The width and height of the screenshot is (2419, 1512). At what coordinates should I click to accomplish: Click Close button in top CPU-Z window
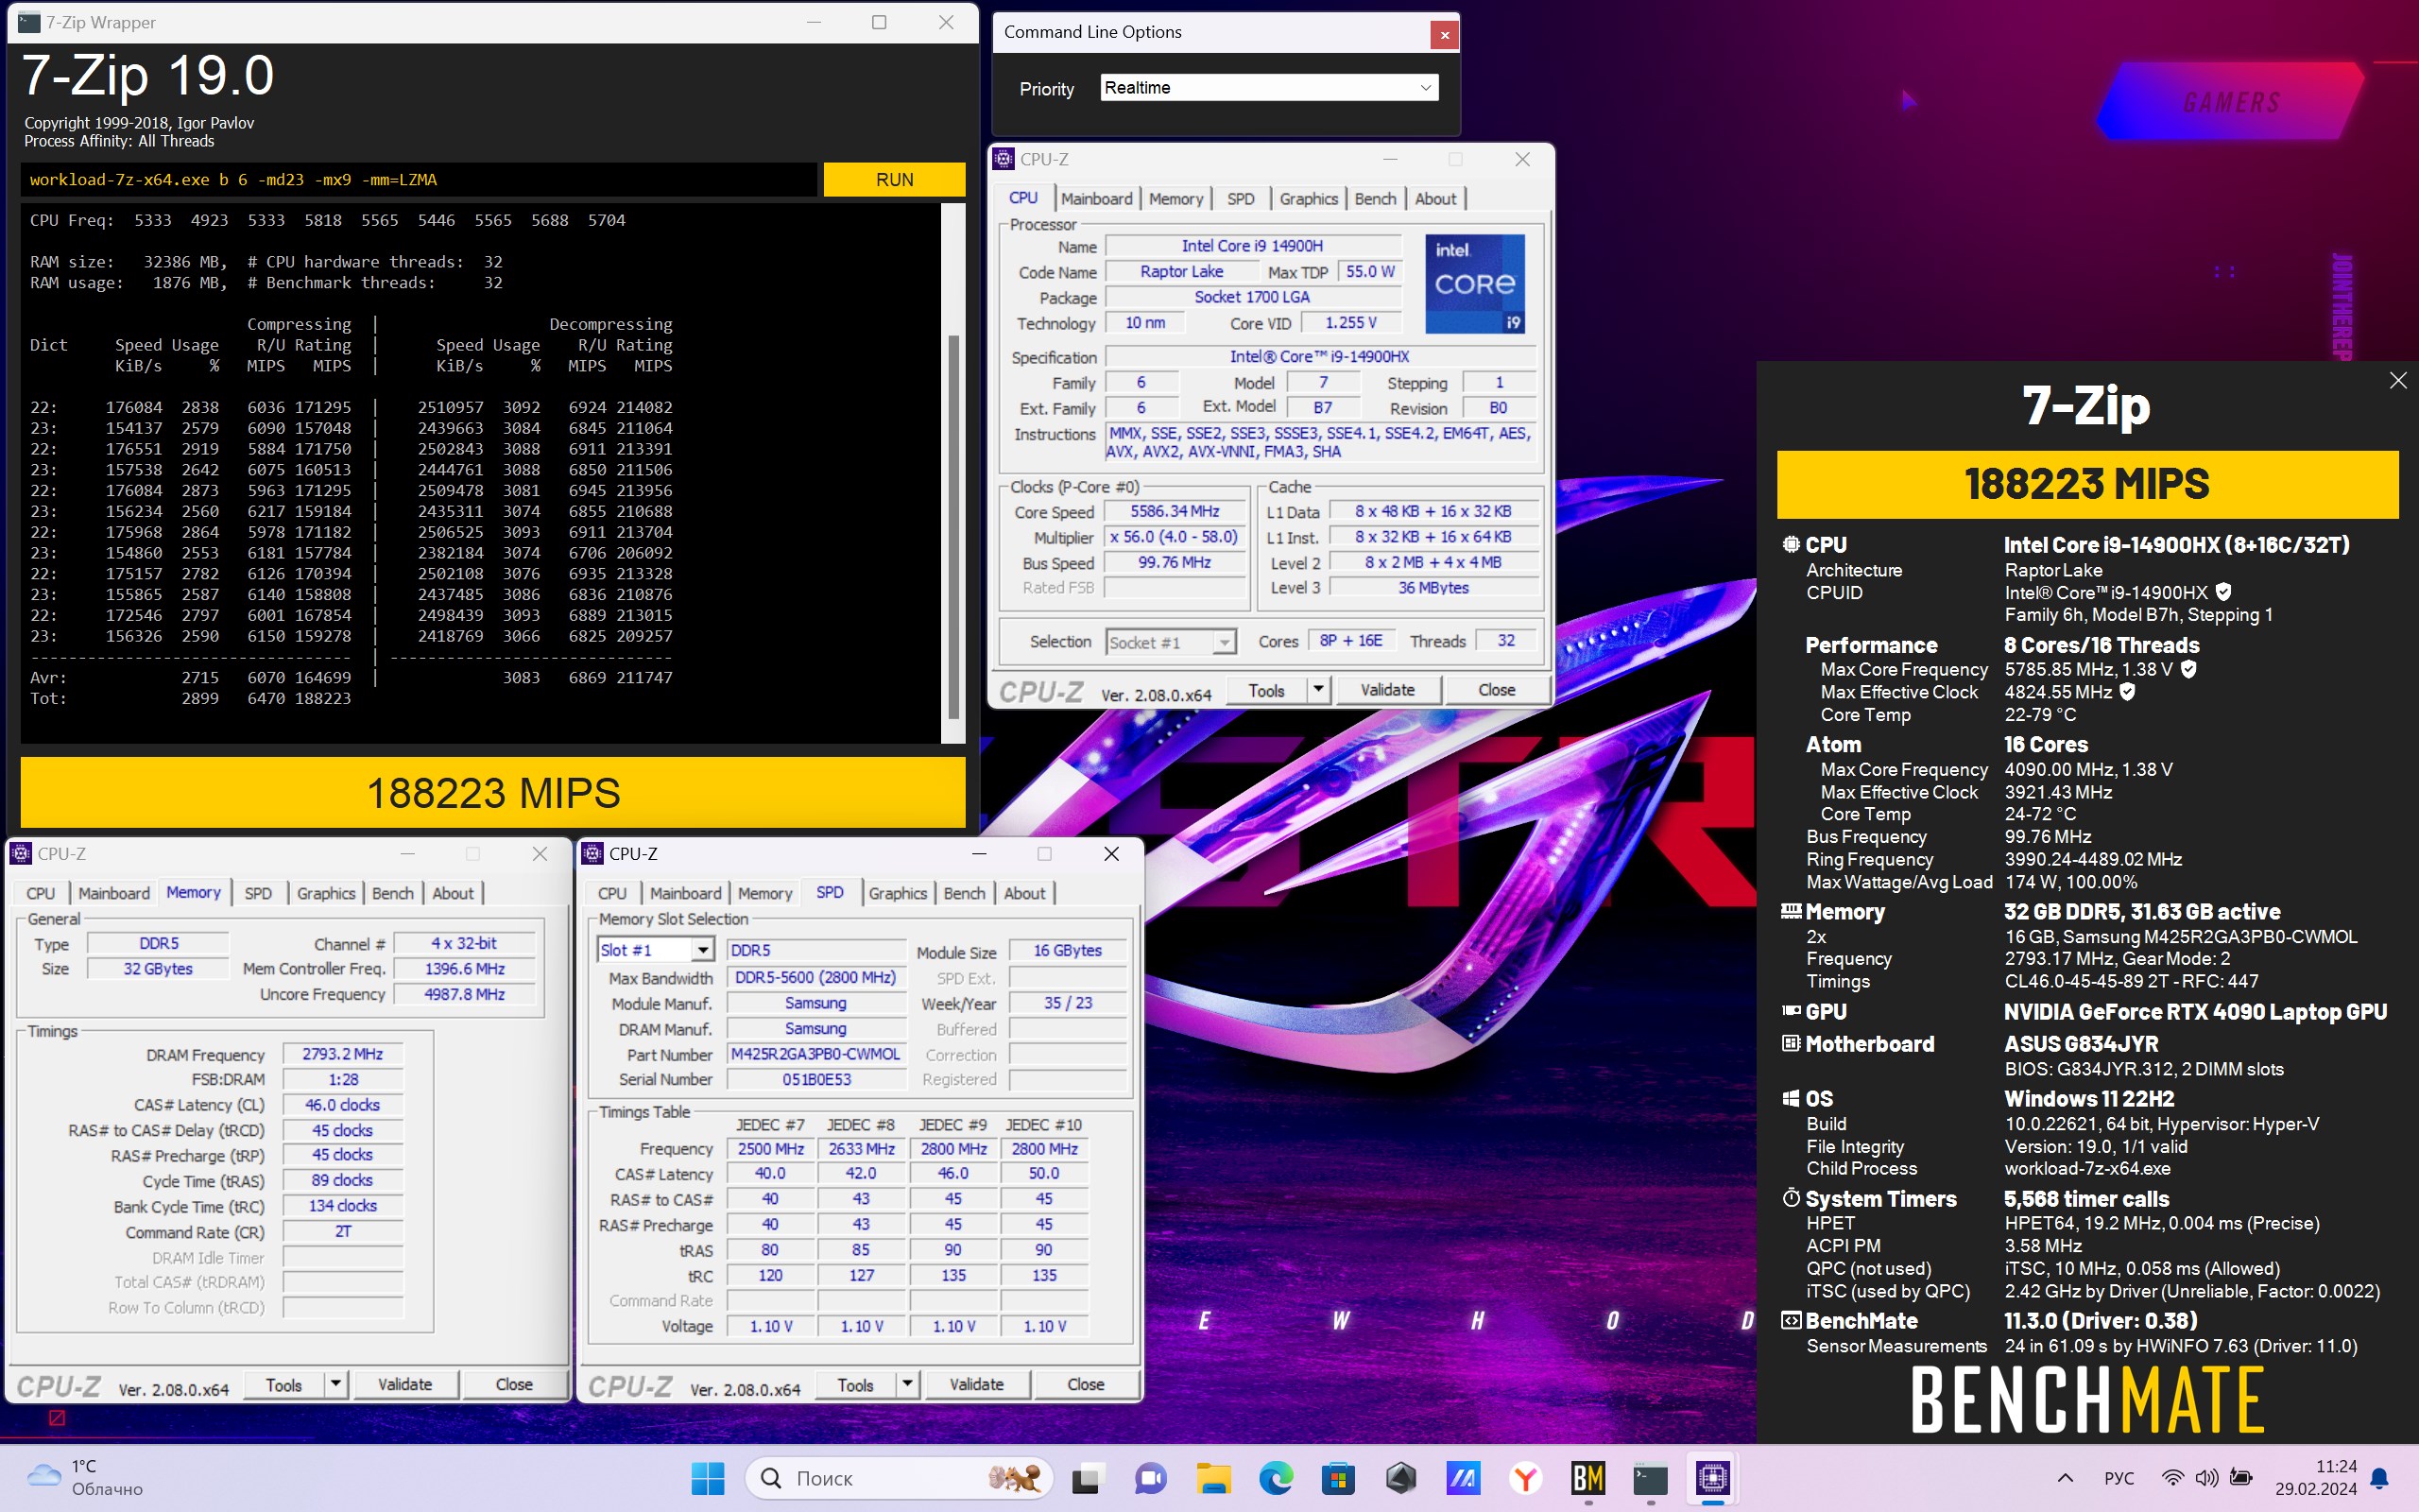[x=1497, y=689]
